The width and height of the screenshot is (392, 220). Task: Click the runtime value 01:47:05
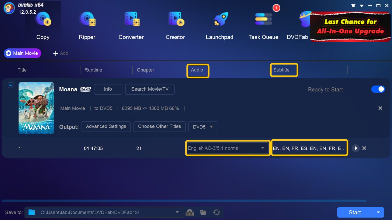click(93, 148)
